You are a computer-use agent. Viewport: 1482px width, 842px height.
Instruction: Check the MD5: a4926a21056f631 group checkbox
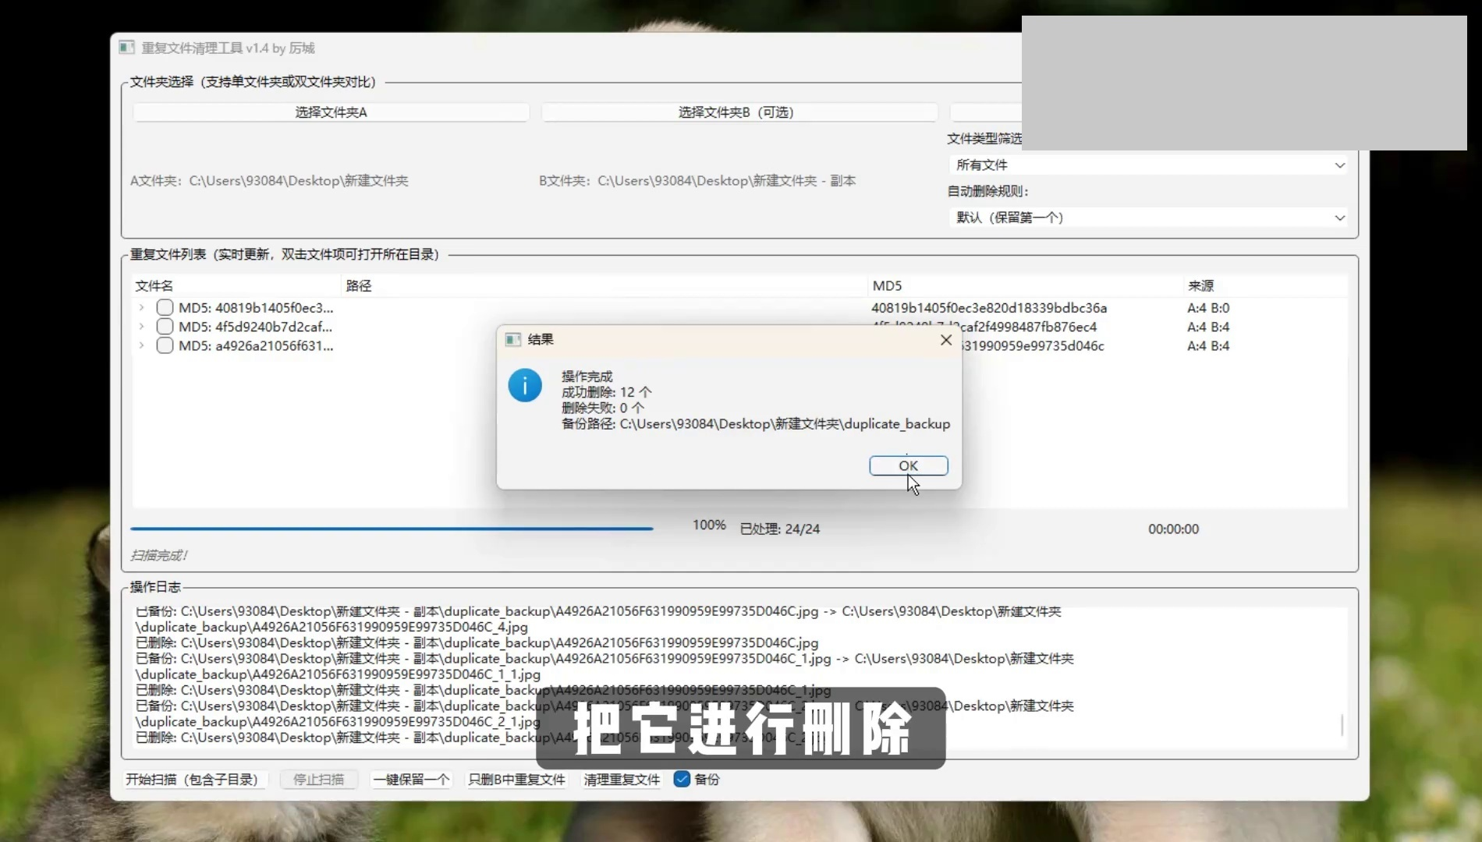pos(165,345)
